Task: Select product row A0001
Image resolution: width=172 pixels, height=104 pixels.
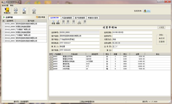Action: [110, 56]
